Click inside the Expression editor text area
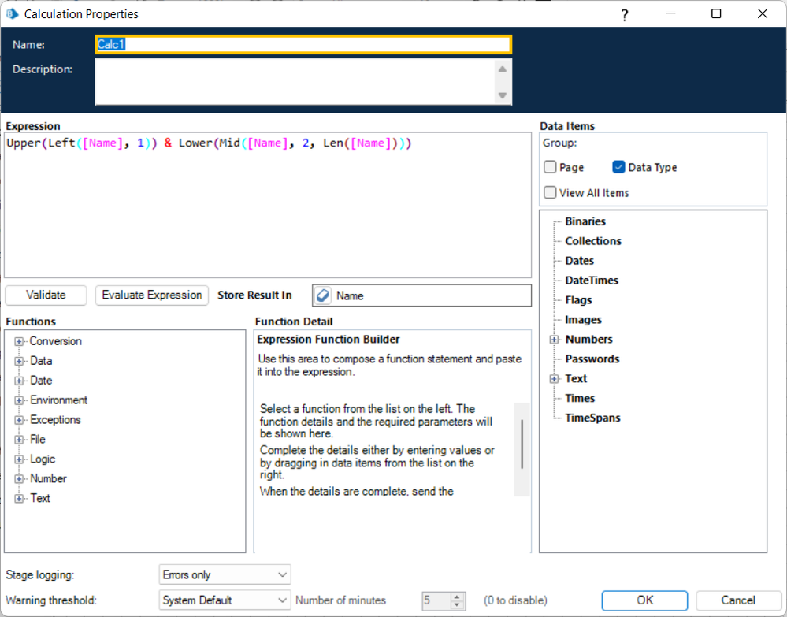 tap(268, 213)
